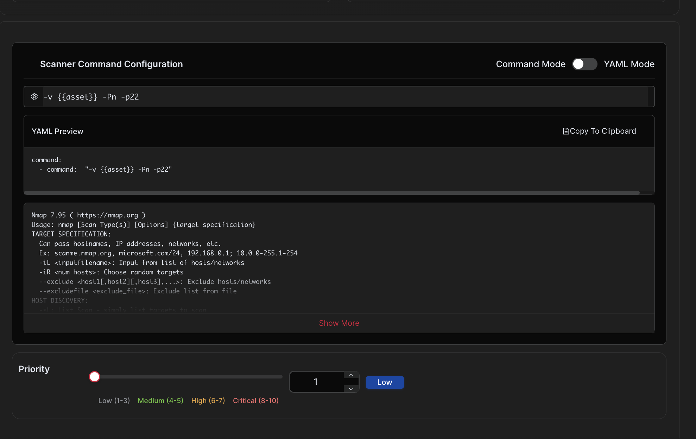Click the Priority section label
The height and width of the screenshot is (439, 696).
(x=34, y=369)
